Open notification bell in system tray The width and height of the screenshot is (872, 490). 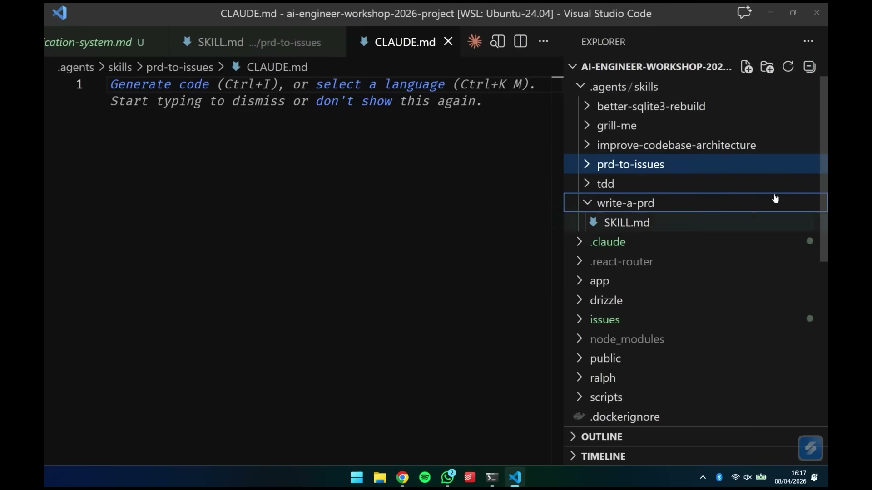point(815,477)
